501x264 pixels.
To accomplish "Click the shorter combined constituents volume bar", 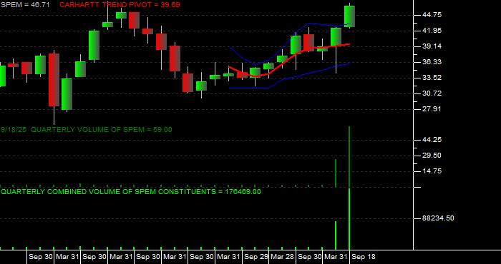I will click(336, 235).
